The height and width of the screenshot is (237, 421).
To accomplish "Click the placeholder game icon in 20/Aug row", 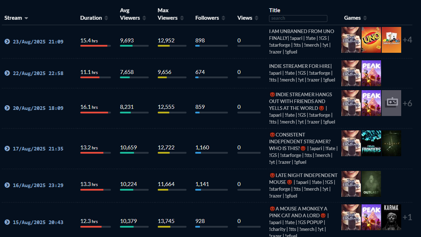I will tap(391, 103).
